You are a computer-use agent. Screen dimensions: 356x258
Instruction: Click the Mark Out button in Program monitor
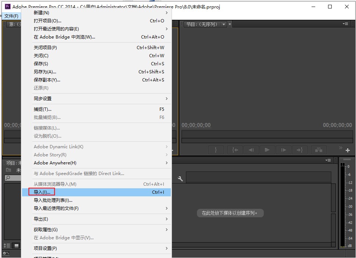tap(216, 150)
